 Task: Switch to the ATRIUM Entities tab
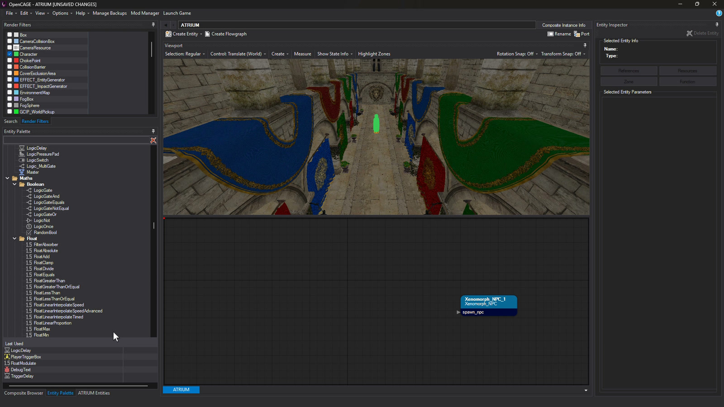[94, 393]
